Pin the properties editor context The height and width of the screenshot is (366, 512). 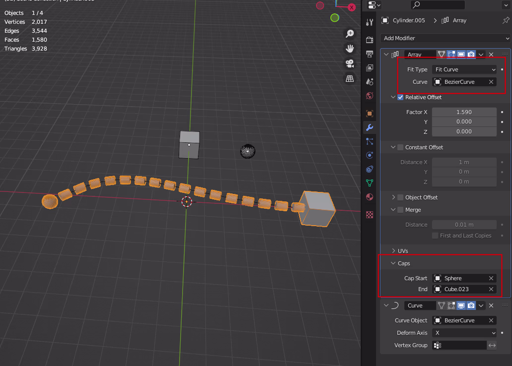point(506,20)
